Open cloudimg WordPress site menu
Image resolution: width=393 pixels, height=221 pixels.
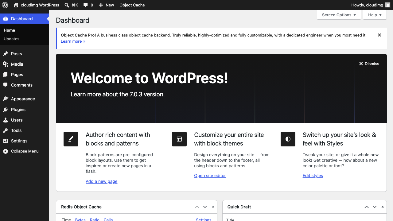click(36, 5)
